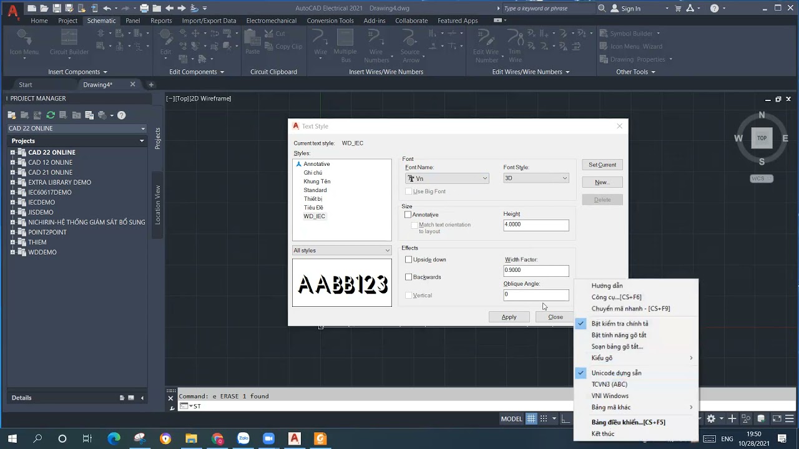Launch Circuit Builder from the ribbon
The image size is (799, 449).
coord(69,43)
